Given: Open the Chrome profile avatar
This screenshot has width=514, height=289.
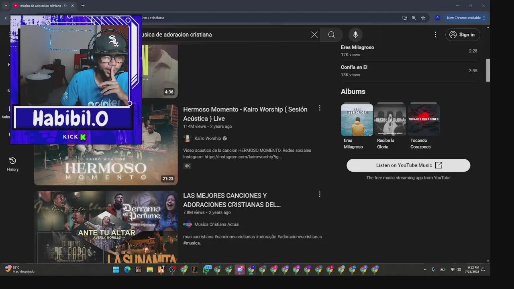Looking at the screenshot, I should (x=437, y=18).
